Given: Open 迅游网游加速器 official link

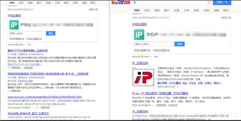Looking at the screenshot, I should [x=25, y=81].
